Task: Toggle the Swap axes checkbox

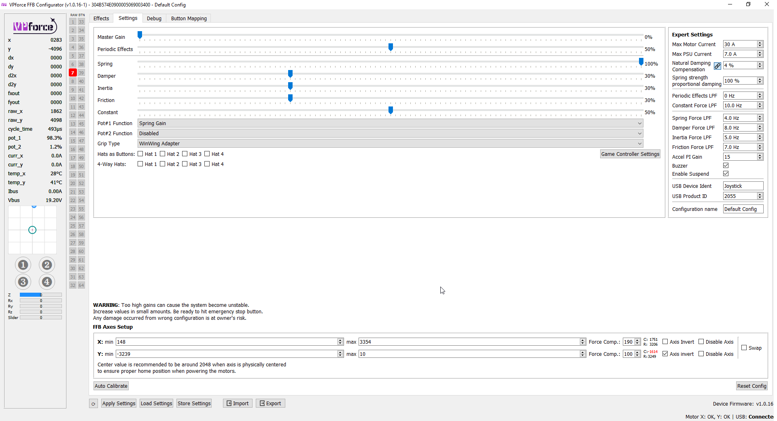Action: (x=744, y=348)
